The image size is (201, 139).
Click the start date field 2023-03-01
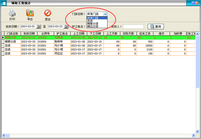(x=28, y=27)
